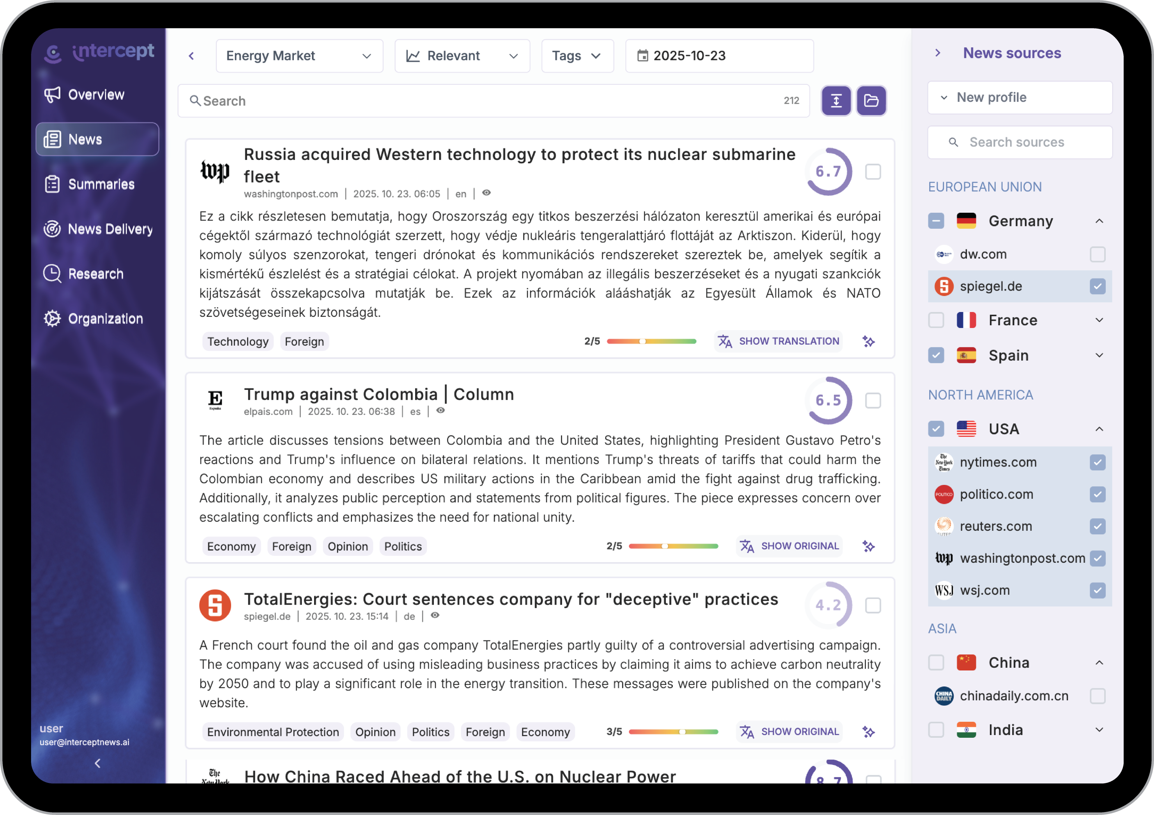
Task: Open the Tags filter dropdown
Action: 577,56
